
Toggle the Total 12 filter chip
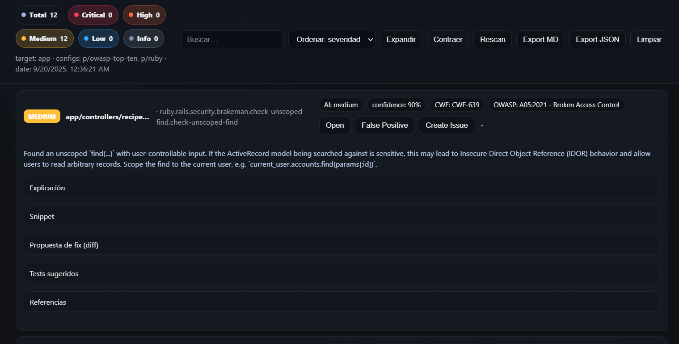tap(39, 15)
